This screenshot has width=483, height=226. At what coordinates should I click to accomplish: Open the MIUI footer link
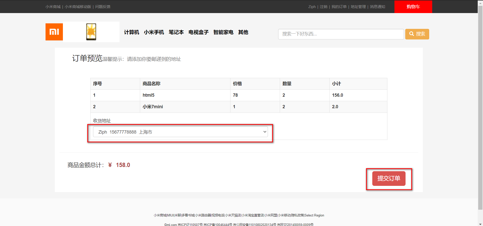tap(170, 215)
